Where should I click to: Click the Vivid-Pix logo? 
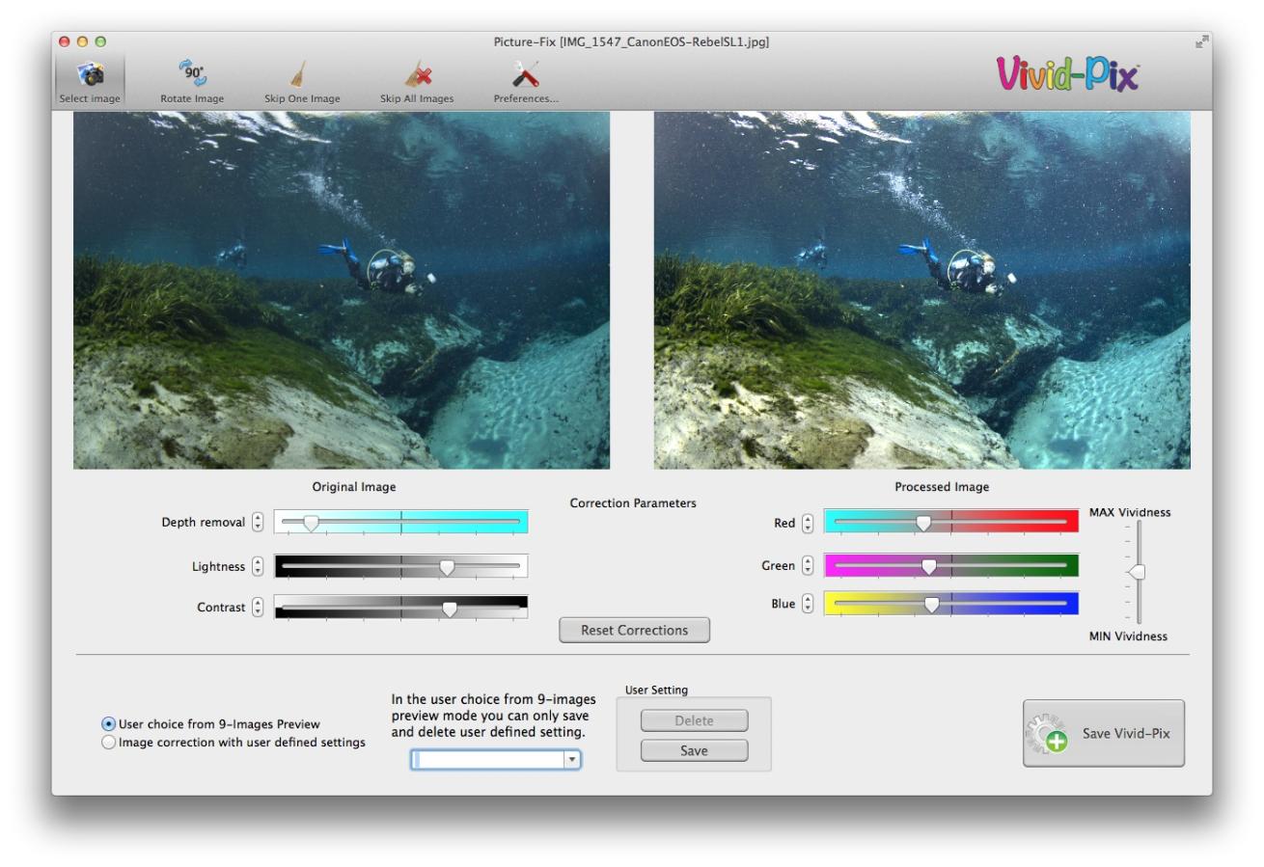1067,74
